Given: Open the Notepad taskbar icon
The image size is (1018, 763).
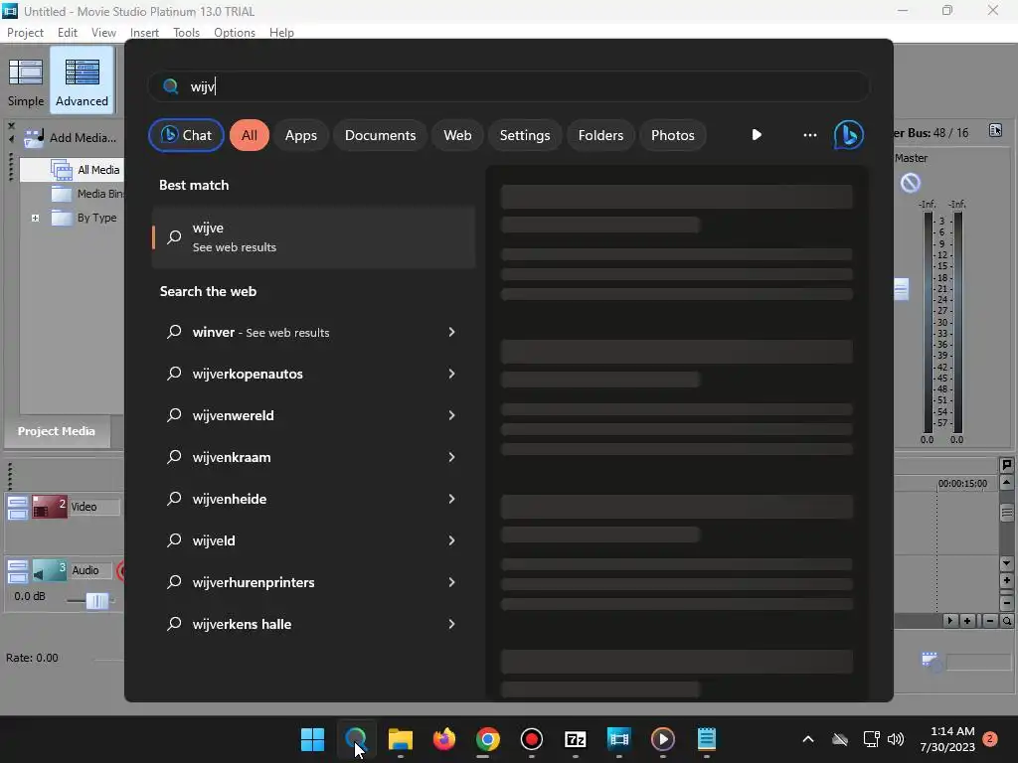Looking at the screenshot, I should click(707, 739).
